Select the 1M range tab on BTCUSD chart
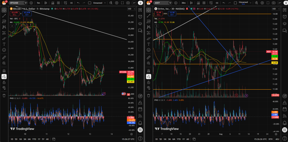 click(x=21, y=139)
